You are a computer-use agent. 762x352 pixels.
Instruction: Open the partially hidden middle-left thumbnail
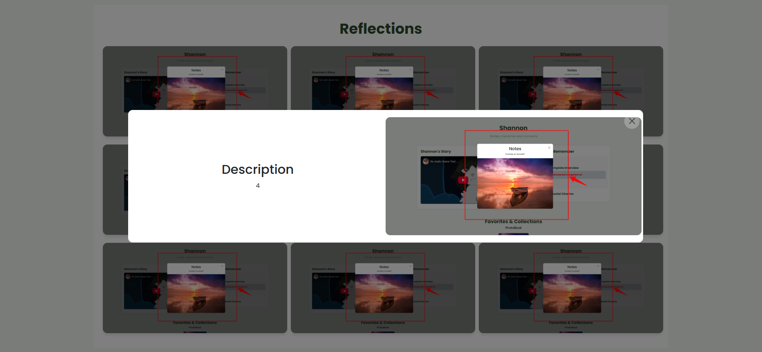[115, 189]
